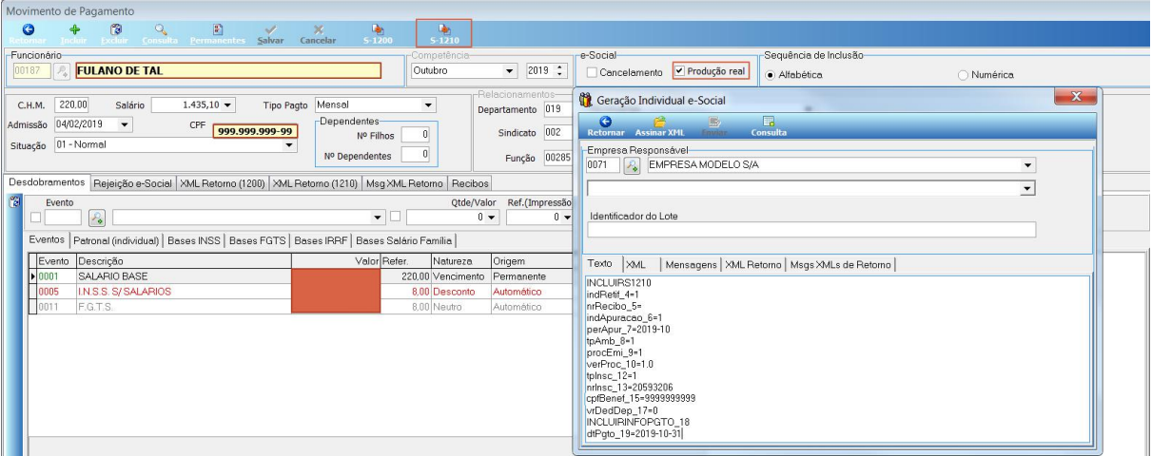Select the Alfabética radio button
Viewport: 1152px width, 456px height.
(771, 75)
